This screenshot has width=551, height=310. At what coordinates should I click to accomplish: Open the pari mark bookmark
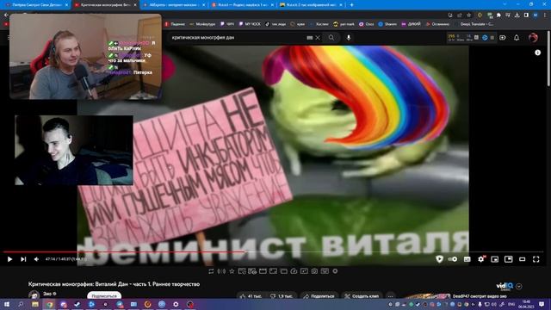(344, 24)
